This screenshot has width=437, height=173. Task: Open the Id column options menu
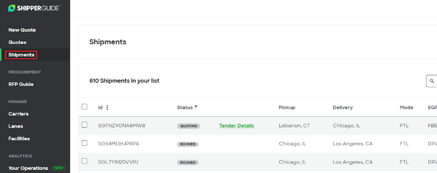107,107
